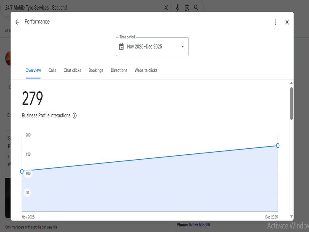Click the Only managers of this profile note
The width and height of the screenshot is (309, 232).
31,227
